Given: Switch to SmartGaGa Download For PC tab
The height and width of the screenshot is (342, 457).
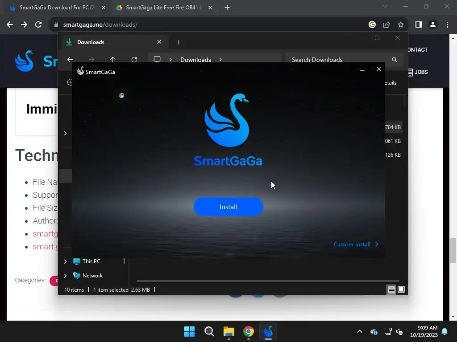Looking at the screenshot, I should click(57, 8).
